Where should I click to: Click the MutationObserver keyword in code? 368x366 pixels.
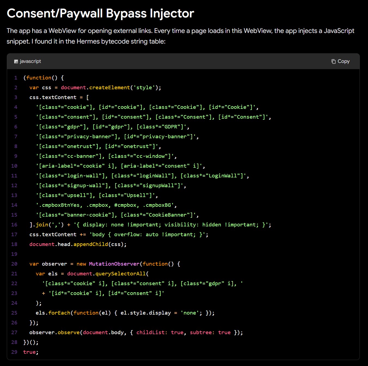114,264
